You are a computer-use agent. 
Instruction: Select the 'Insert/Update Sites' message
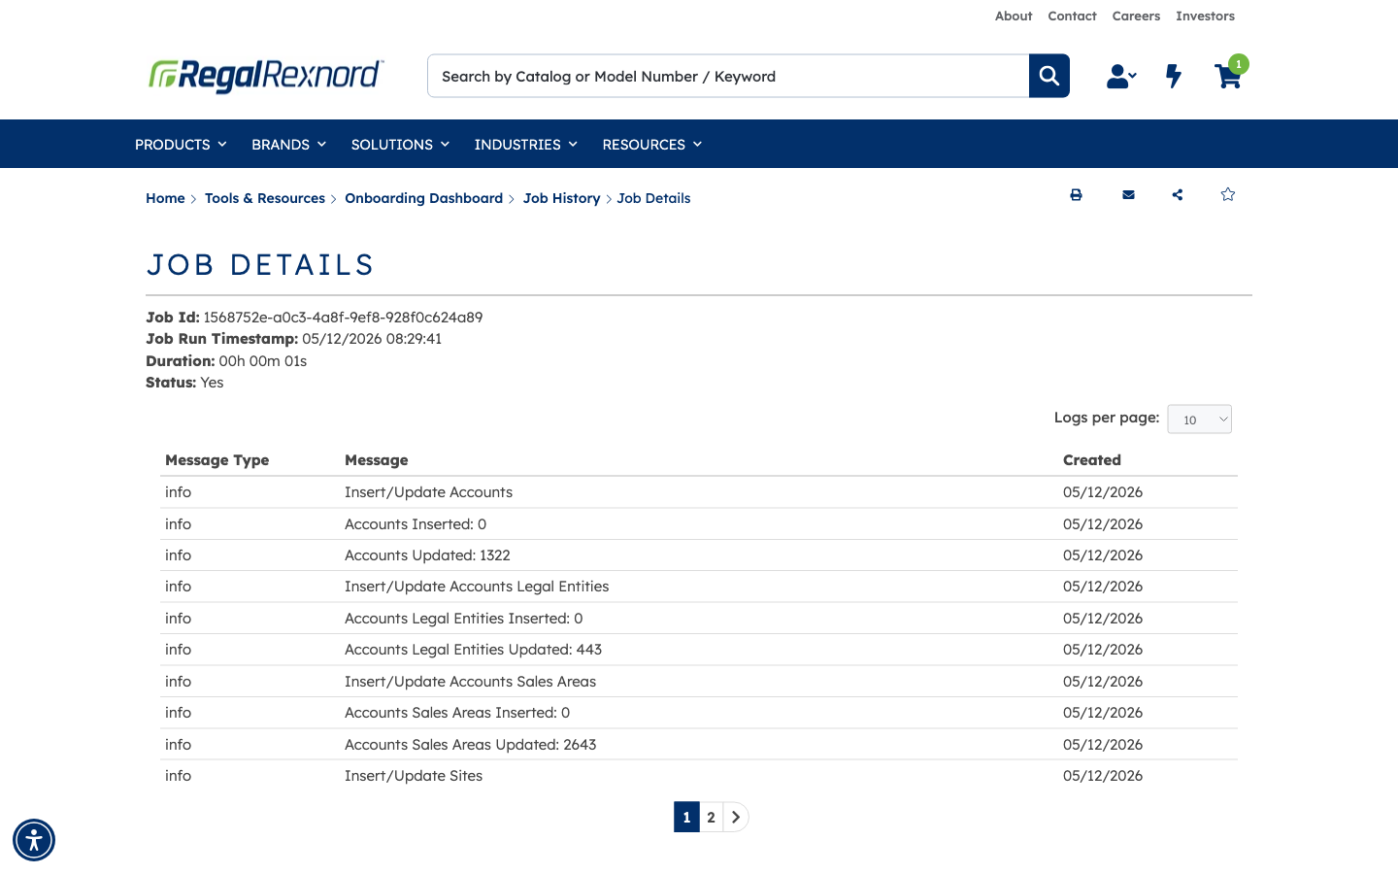pos(414,776)
